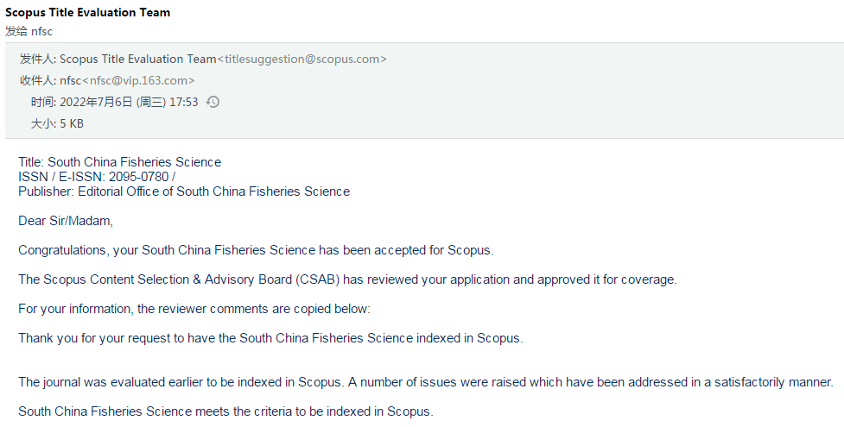
Task: Click the journal was evaluated earlier sentence
Action: pyautogui.click(x=426, y=382)
